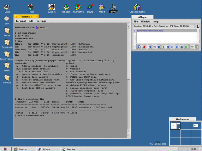
Task: Click the APlayer window title tab
Action: coord(142,17)
